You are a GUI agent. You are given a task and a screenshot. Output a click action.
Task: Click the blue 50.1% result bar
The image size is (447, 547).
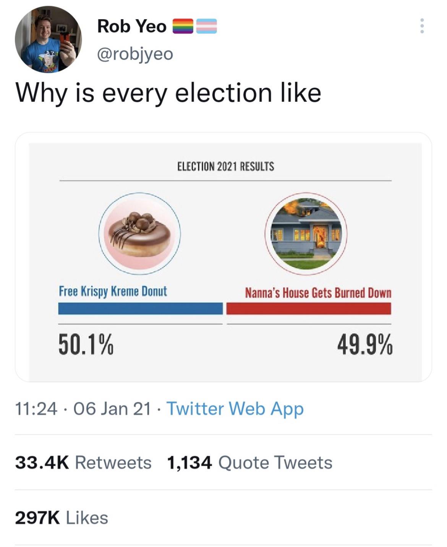(140, 308)
